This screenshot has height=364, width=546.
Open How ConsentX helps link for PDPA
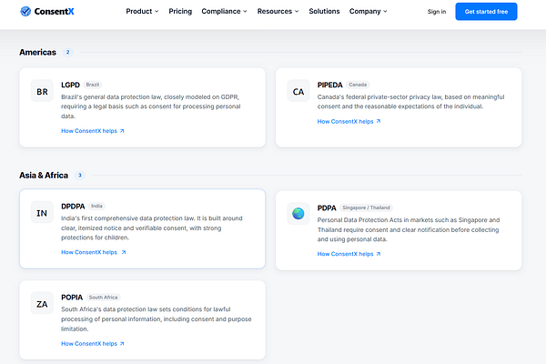tap(349, 254)
